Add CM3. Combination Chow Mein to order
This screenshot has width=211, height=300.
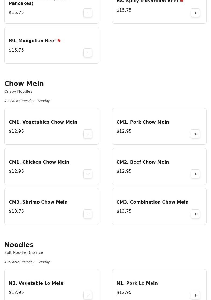point(195,214)
